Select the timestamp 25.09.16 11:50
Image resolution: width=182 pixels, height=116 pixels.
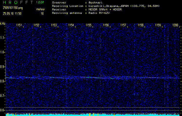pos(12,14)
